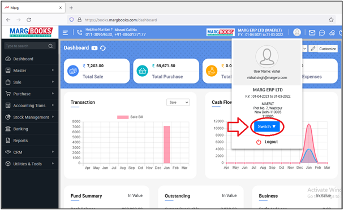Click the browser back arrow
344x210 pixels.
point(8,20)
